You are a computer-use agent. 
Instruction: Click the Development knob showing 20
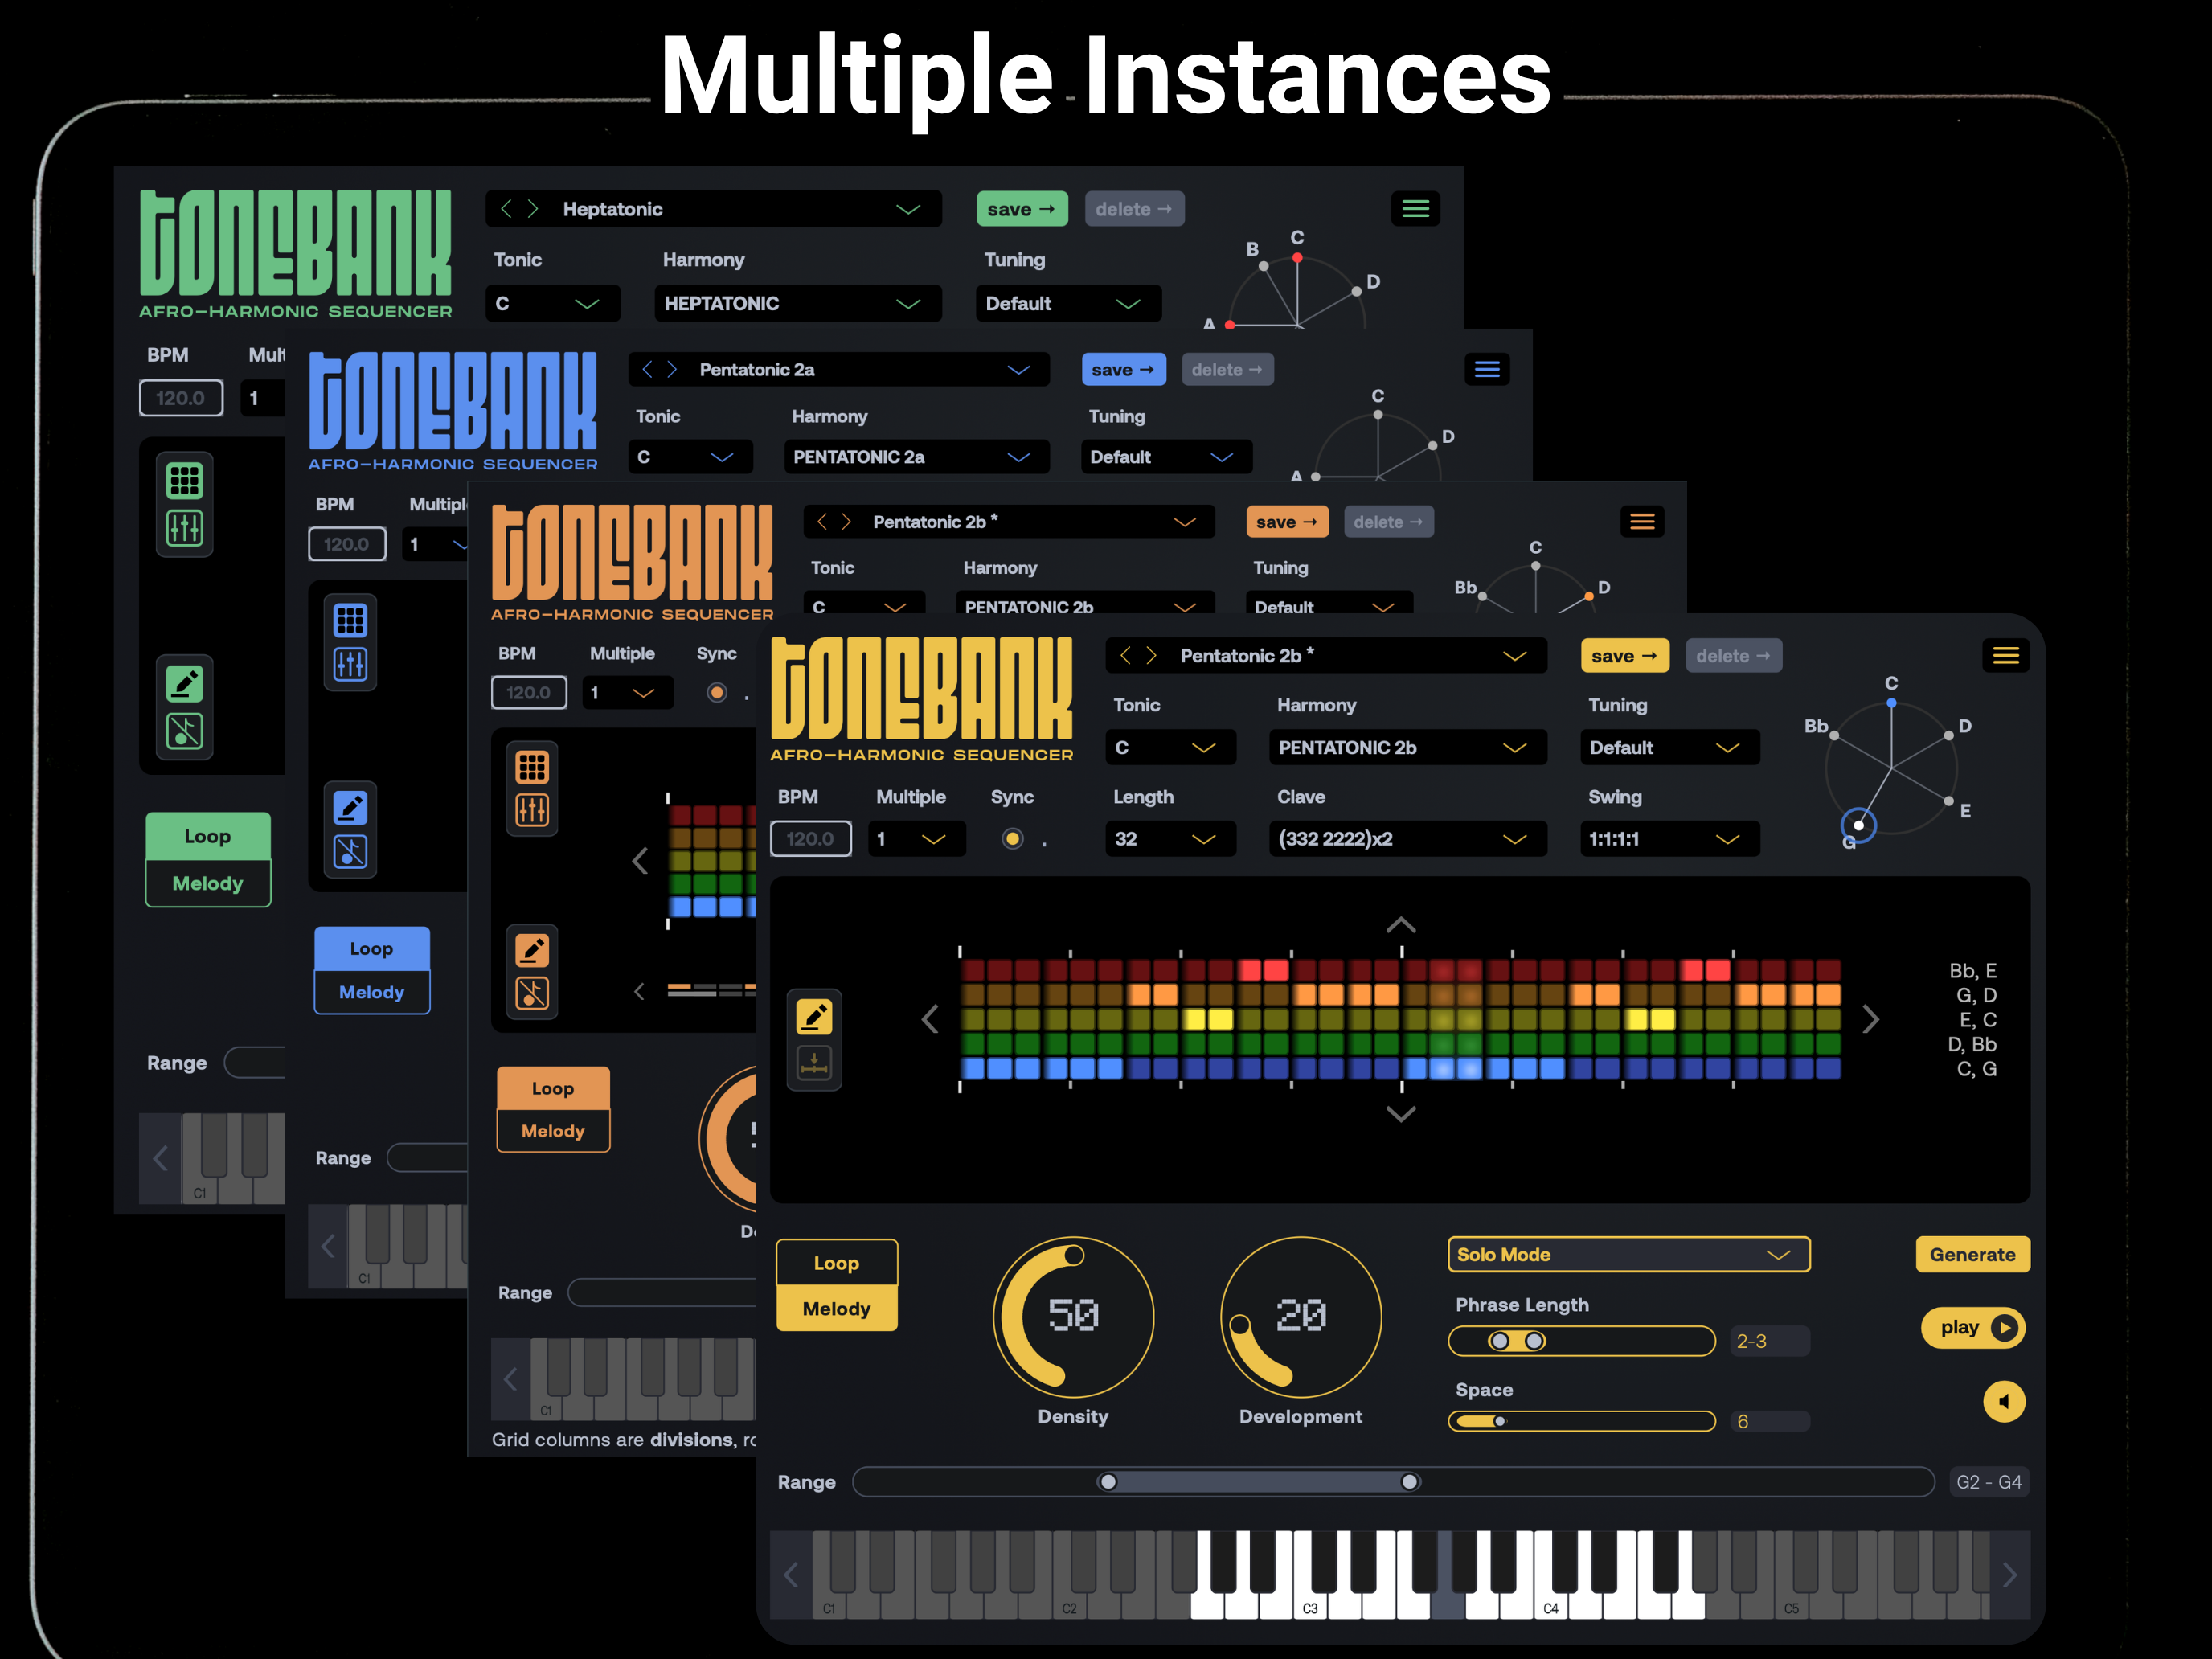tap(1300, 1316)
